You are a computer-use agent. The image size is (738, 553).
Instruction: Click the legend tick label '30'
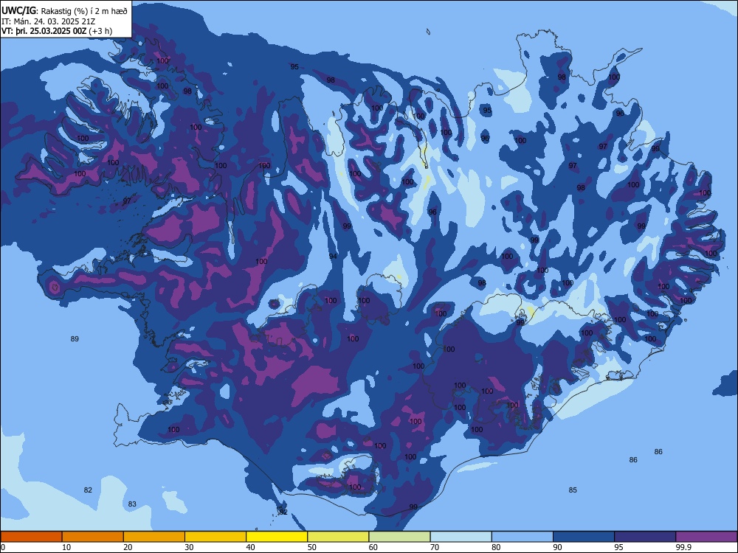189,547
